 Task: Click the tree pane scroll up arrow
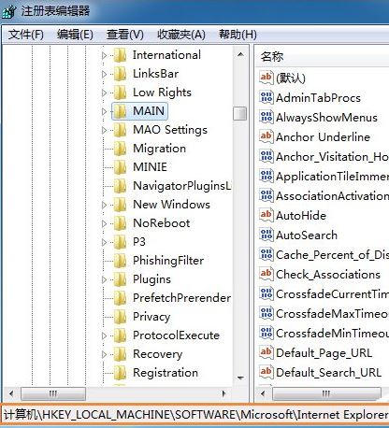click(x=240, y=54)
